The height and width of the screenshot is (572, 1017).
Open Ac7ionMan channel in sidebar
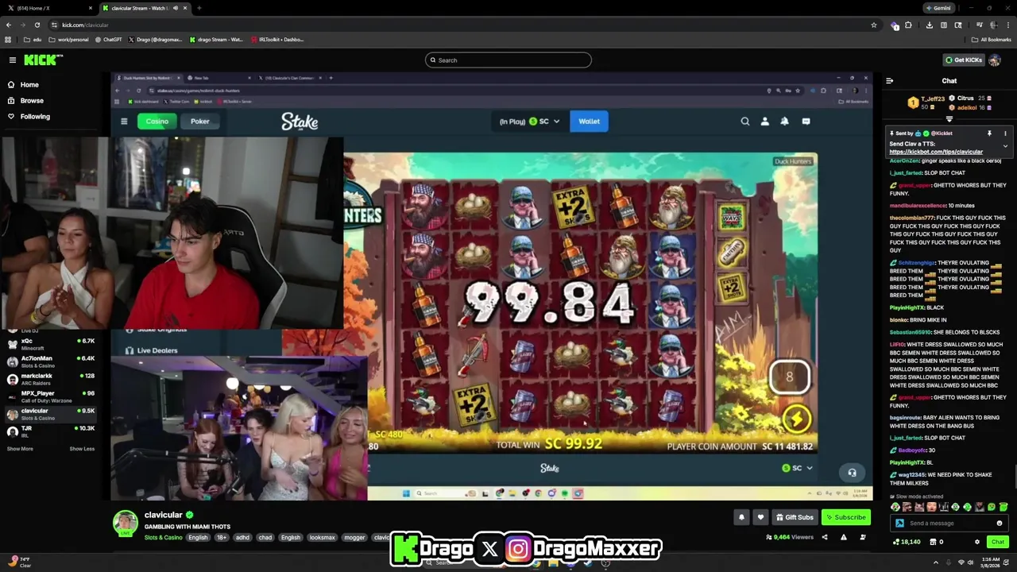51,361
